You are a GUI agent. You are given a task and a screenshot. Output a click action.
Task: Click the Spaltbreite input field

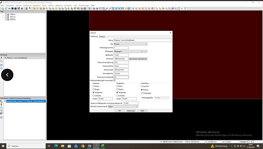click(x=121, y=55)
